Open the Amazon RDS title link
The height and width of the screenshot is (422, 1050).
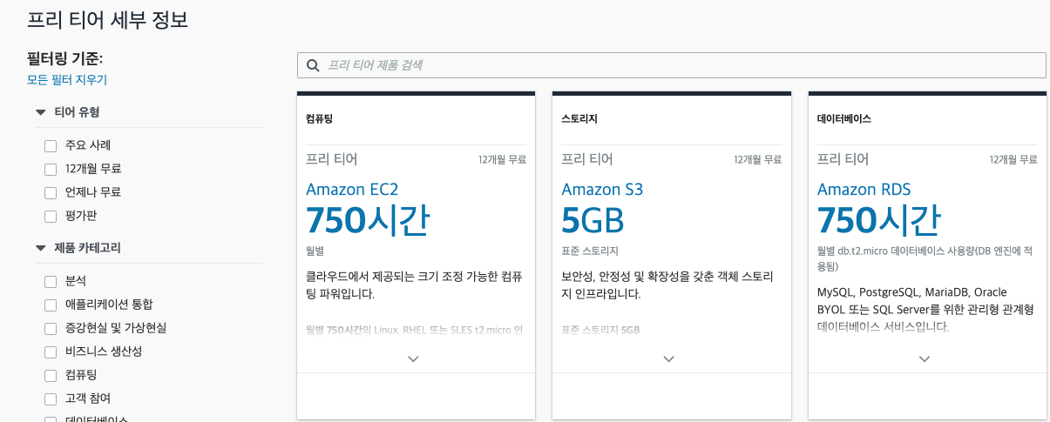coord(864,189)
